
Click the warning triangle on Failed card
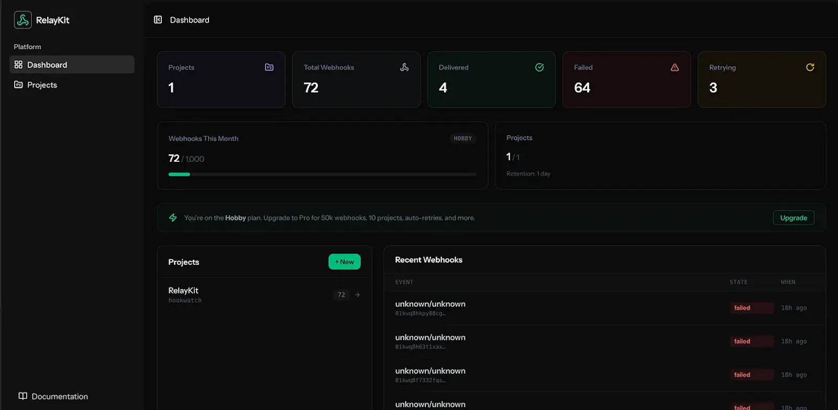click(x=675, y=67)
